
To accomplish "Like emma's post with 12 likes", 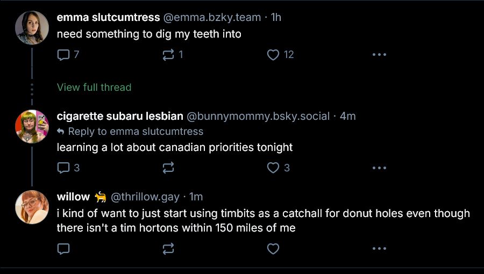I will tap(280, 55).
